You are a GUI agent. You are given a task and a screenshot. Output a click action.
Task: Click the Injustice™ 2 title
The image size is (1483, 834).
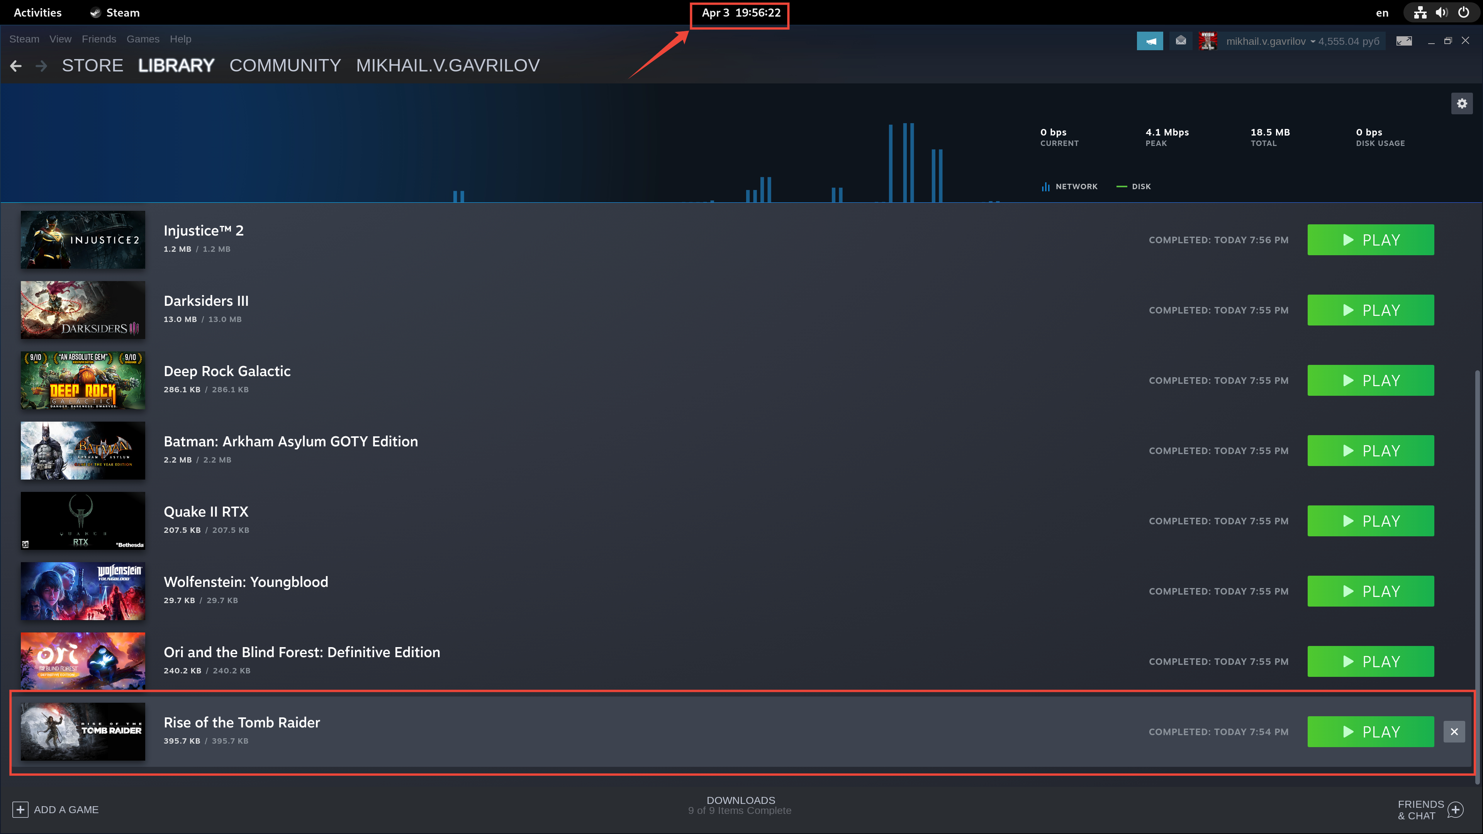(x=204, y=230)
